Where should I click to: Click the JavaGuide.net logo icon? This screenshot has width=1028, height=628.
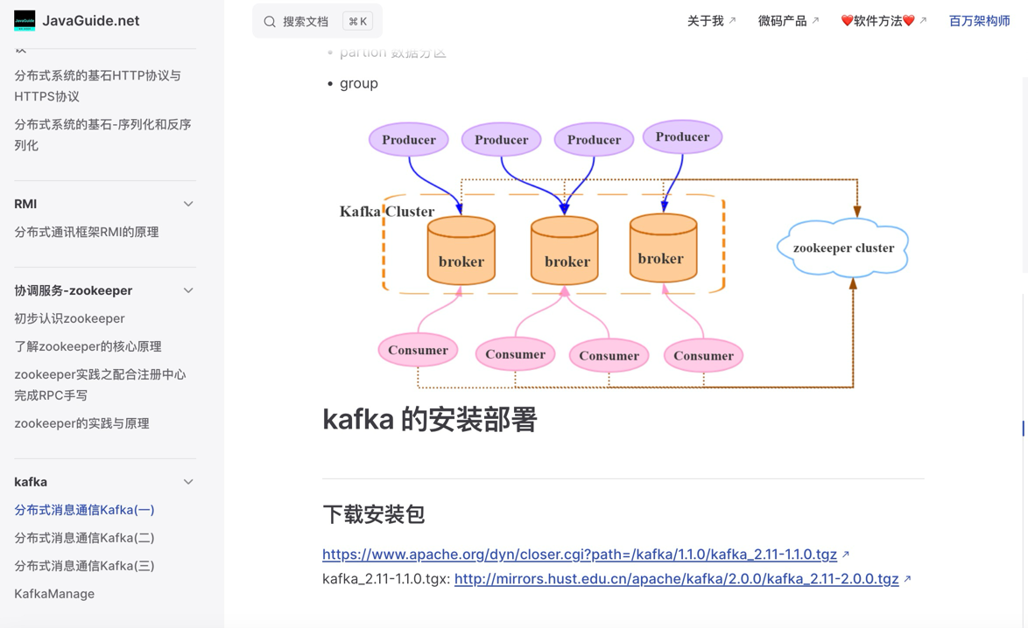point(25,20)
